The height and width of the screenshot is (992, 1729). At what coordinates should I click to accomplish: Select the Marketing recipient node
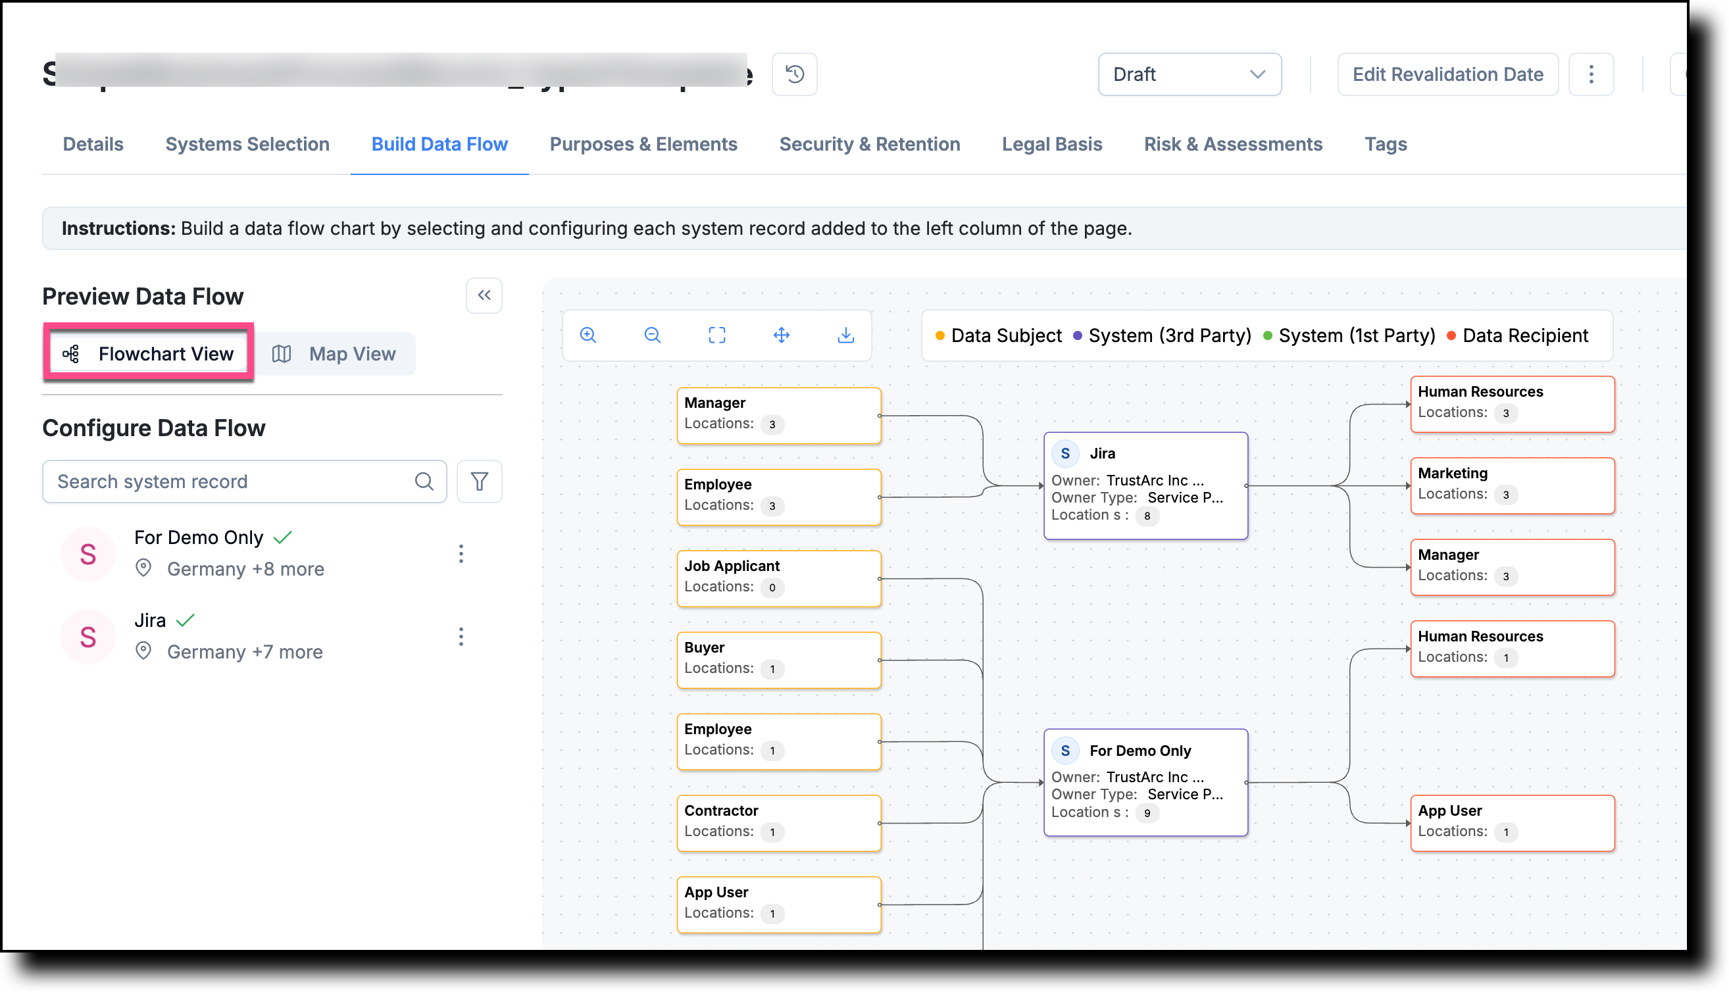pos(1513,485)
